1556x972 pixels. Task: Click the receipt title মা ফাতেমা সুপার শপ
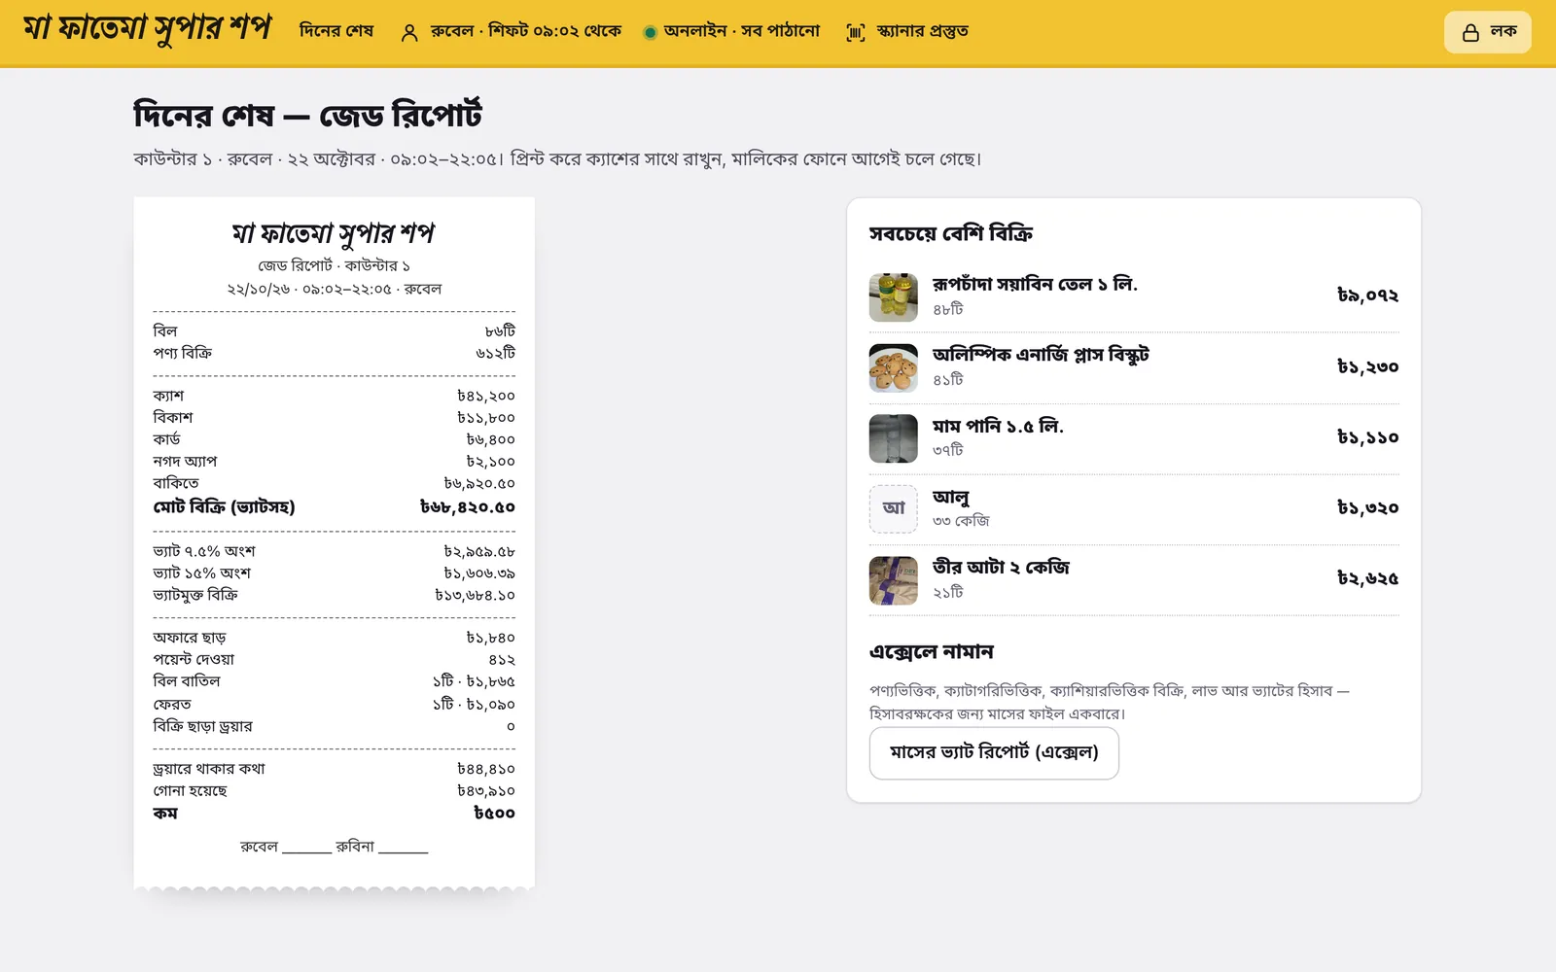pyautogui.click(x=334, y=233)
